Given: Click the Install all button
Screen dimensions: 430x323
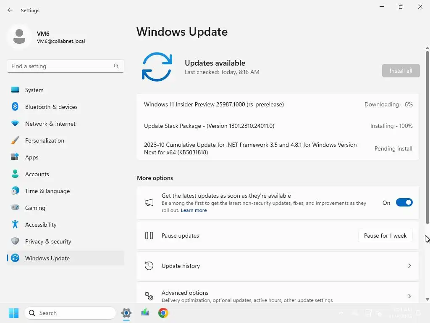Looking at the screenshot, I should 401,71.
